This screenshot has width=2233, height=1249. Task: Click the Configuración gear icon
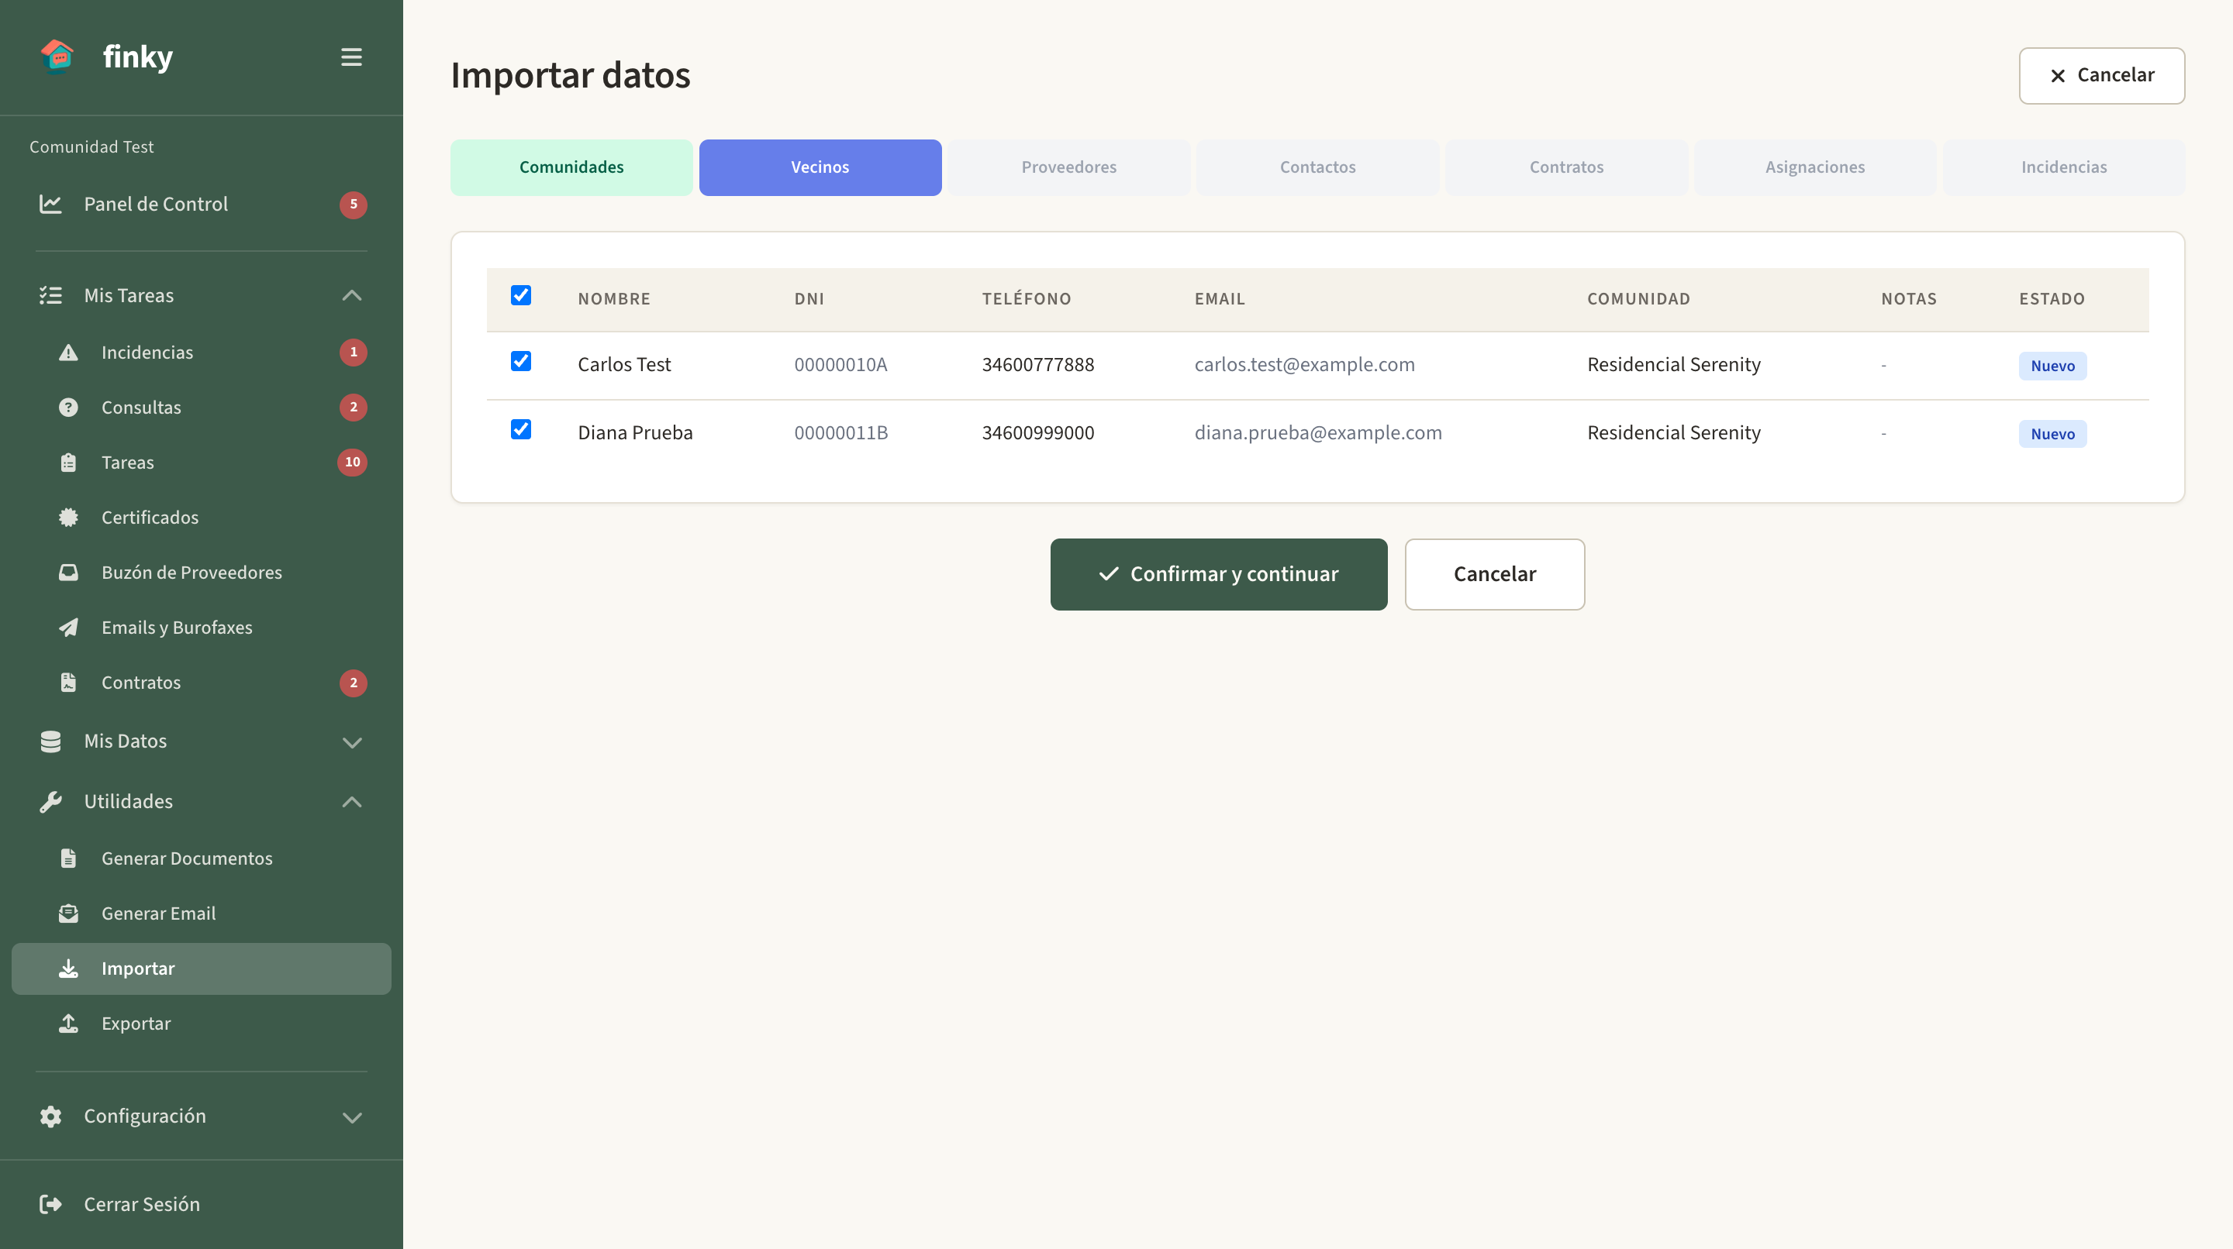click(50, 1117)
